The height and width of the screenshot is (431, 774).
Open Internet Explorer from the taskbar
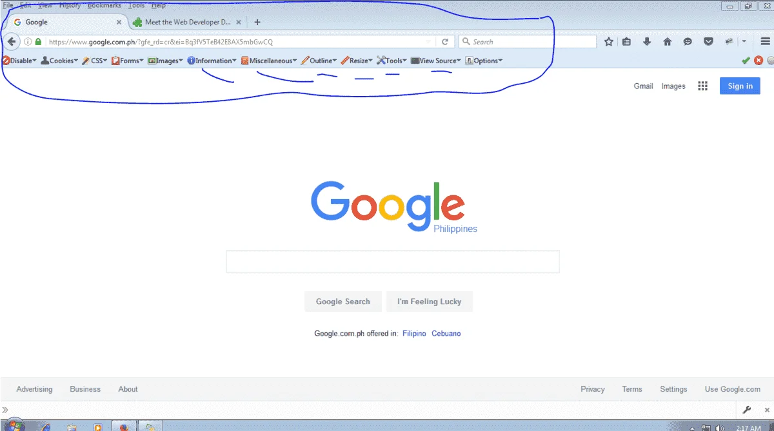(45, 426)
